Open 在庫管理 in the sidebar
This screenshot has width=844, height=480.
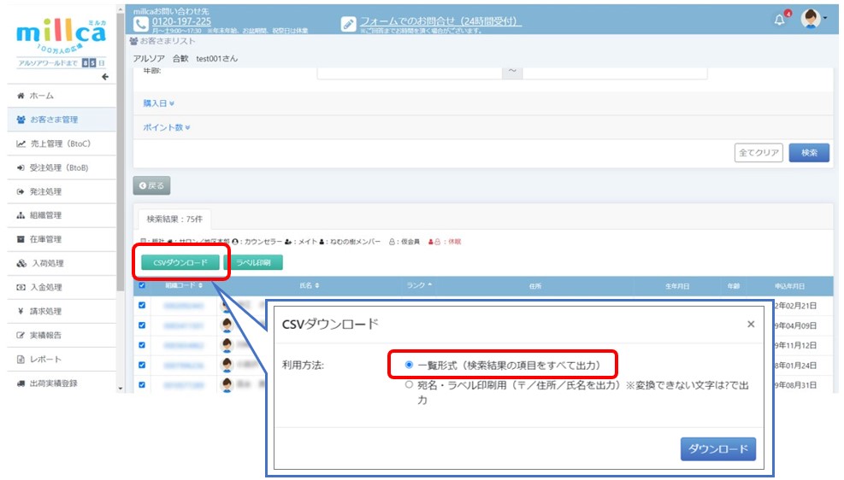(x=45, y=239)
